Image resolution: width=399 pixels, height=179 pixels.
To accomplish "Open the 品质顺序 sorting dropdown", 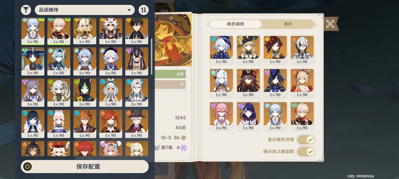I will (85, 10).
